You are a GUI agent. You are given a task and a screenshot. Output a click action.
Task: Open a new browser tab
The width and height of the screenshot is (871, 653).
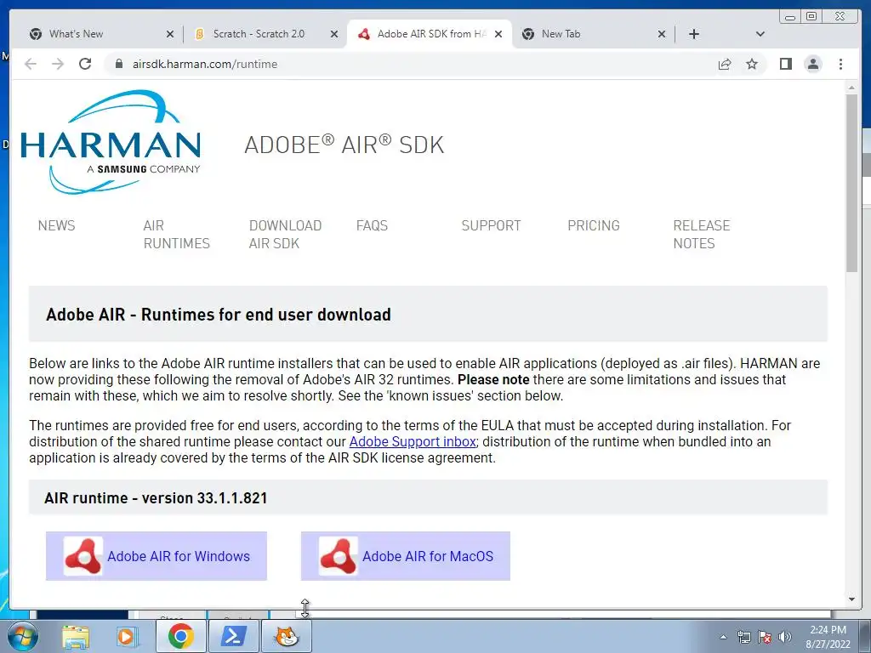[x=694, y=34]
